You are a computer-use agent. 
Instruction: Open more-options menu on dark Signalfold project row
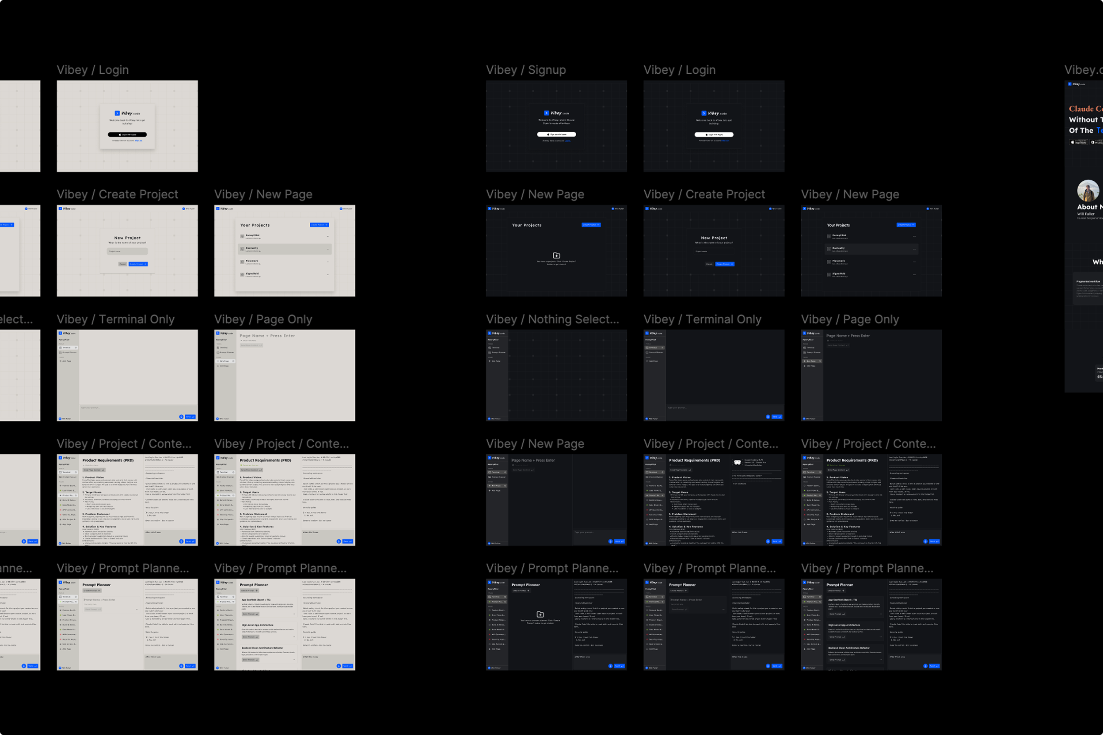[x=914, y=274]
